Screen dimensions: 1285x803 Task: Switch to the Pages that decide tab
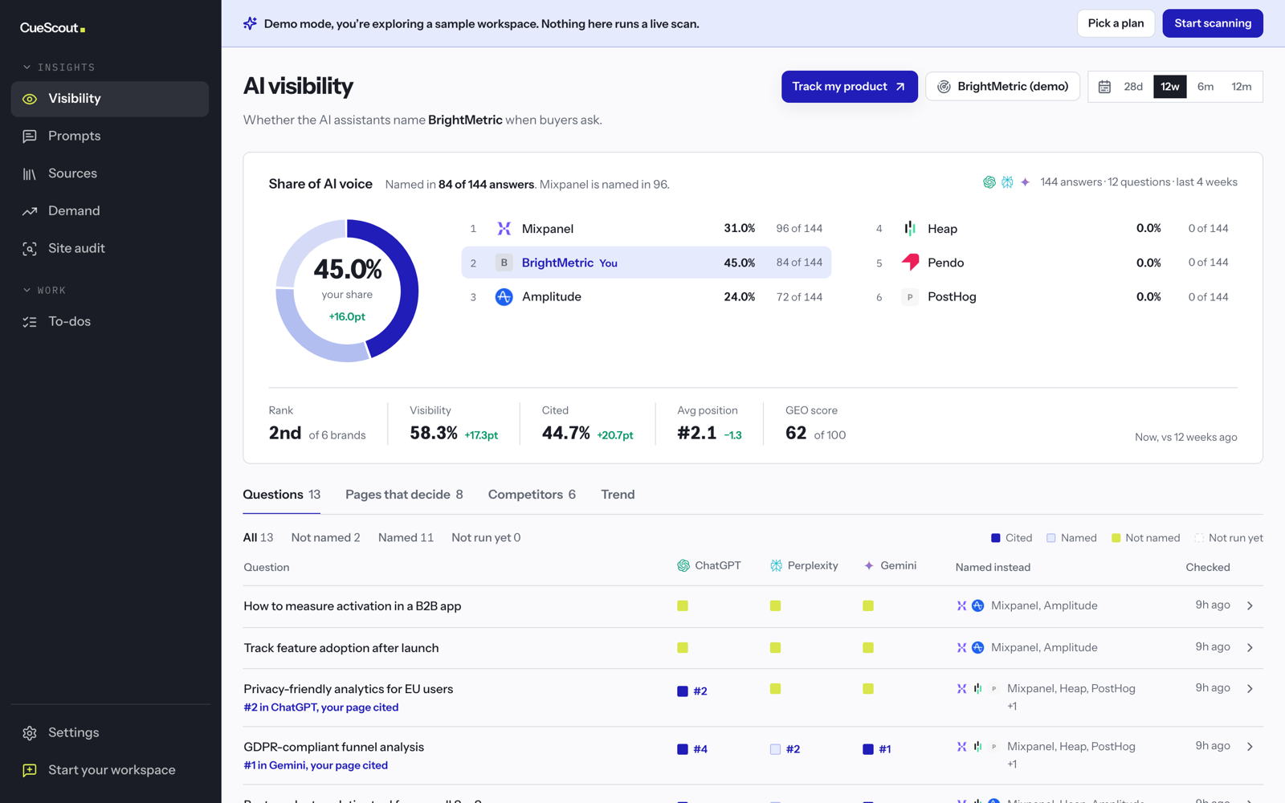(x=404, y=495)
